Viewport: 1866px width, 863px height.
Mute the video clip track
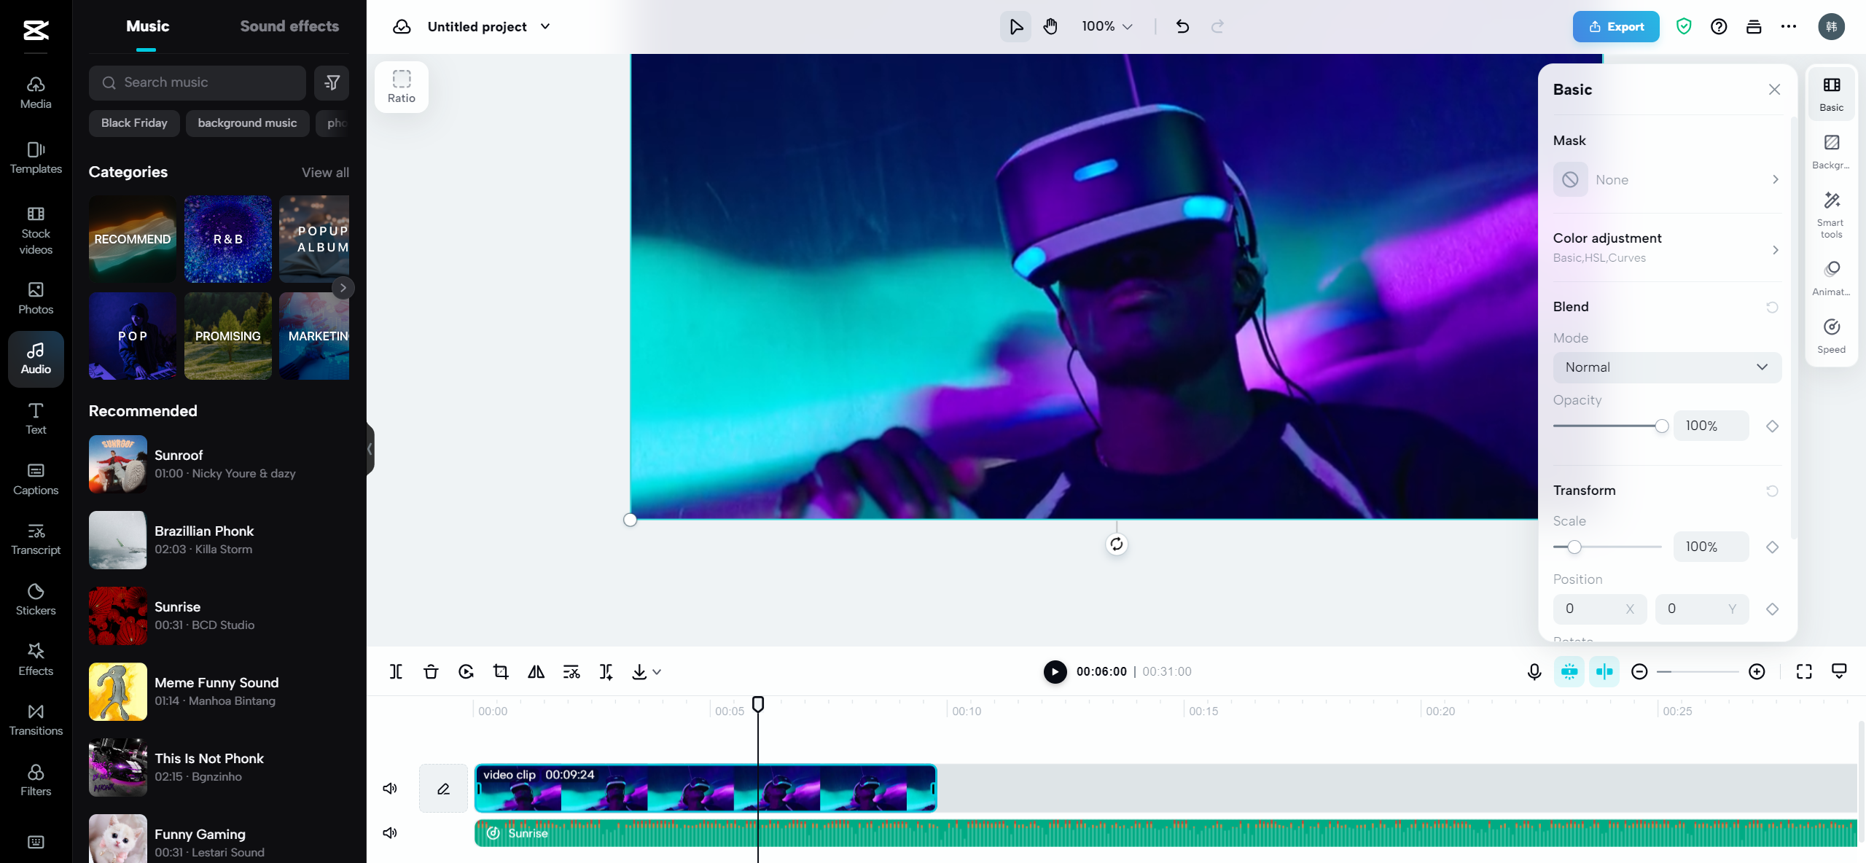tap(390, 788)
